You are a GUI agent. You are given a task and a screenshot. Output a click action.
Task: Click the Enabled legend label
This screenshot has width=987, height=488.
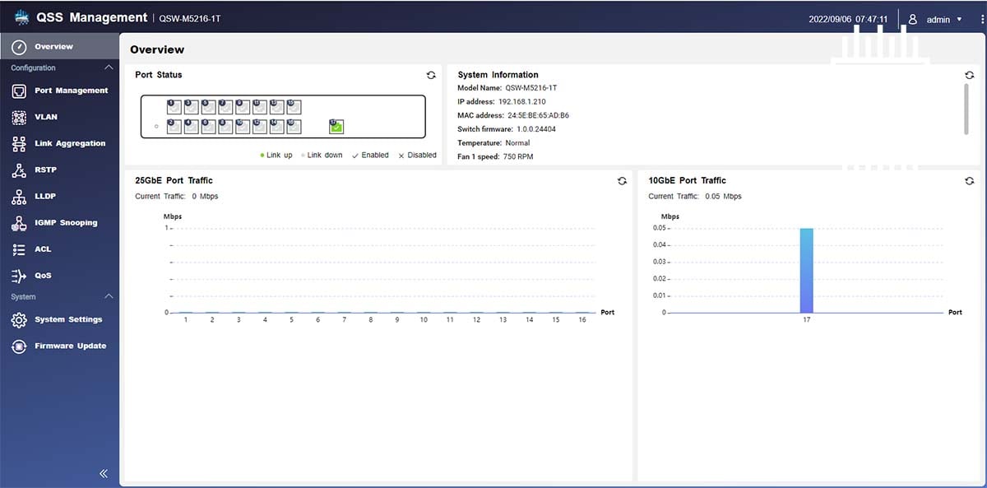(375, 155)
